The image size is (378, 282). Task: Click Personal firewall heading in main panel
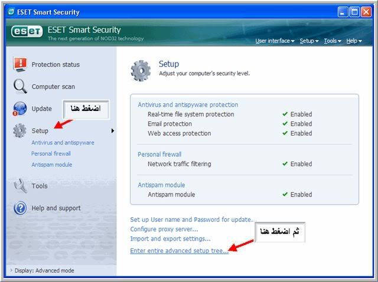[159, 155]
